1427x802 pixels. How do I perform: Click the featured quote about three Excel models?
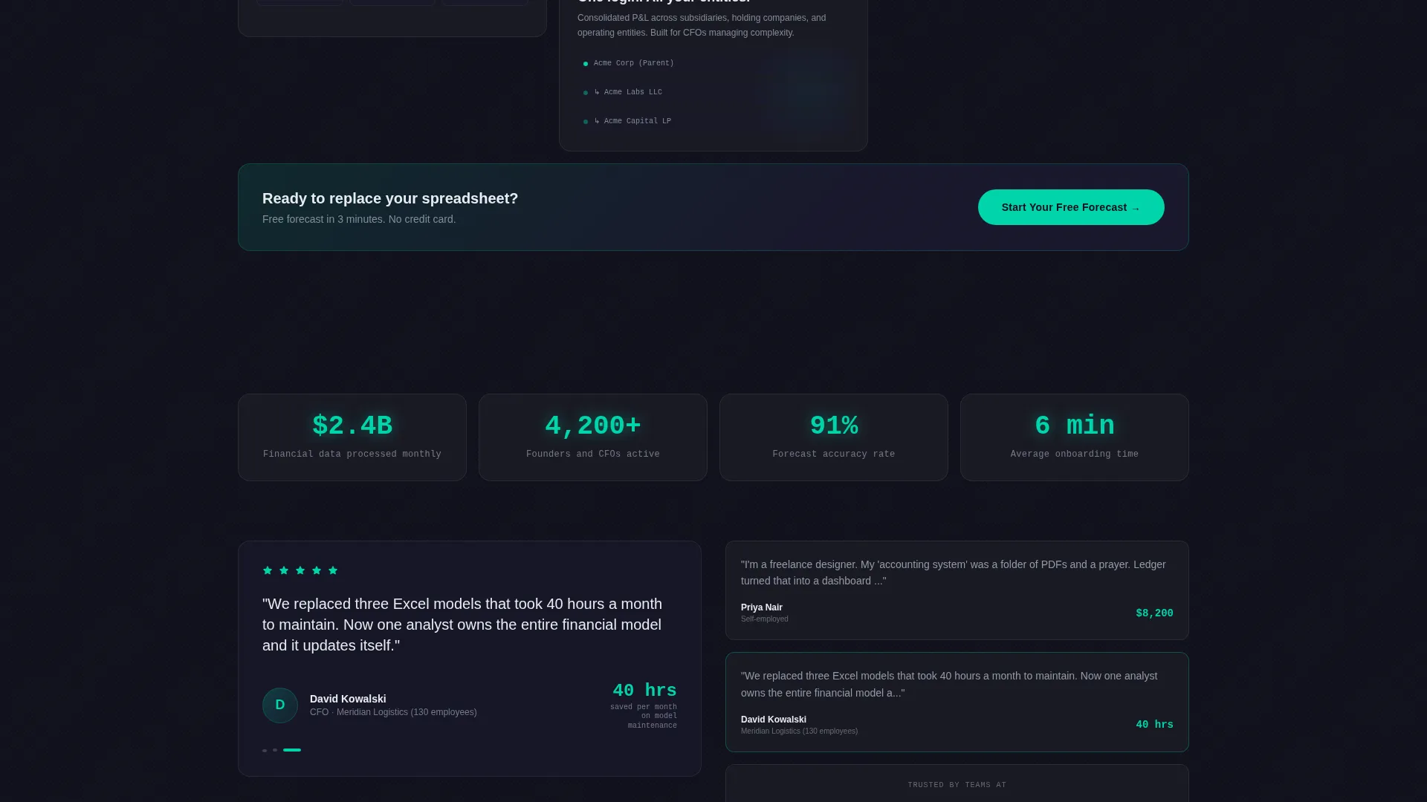462,625
